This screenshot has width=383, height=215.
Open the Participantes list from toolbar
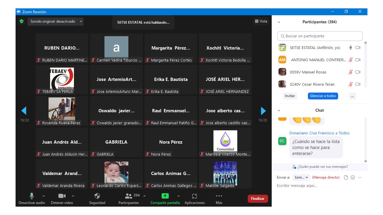pyautogui.click(x=129, y=196)
